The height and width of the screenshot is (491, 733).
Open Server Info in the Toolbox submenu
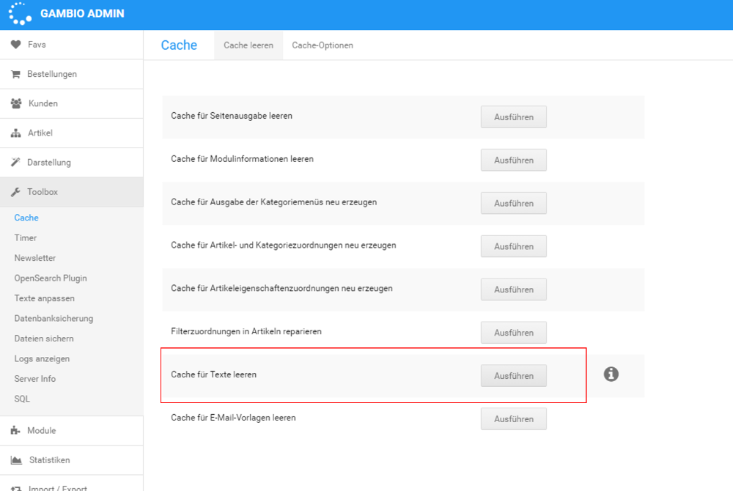pos(35,379)
